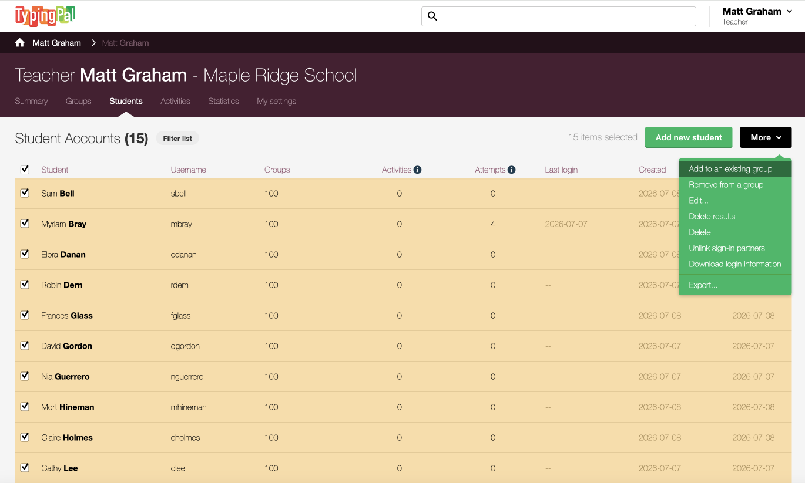Uncheck Nia Guerrero's checkbox
The width and height of the screenshot is (805, 483).
coord(25,376)
